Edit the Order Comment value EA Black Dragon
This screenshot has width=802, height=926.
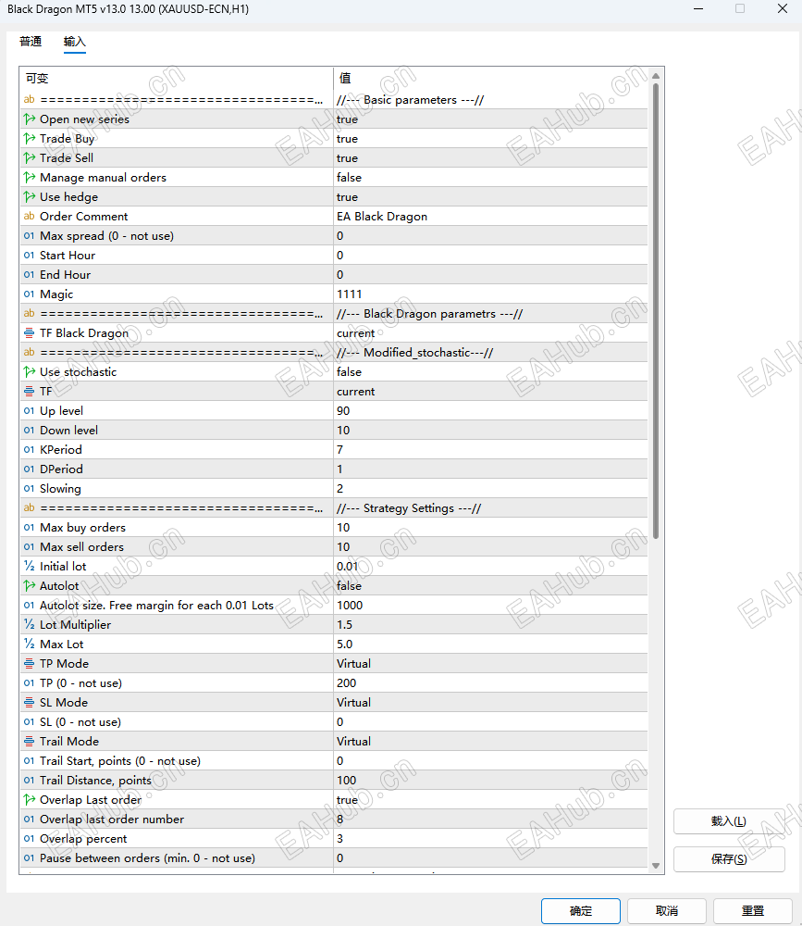tap(490, 216)
